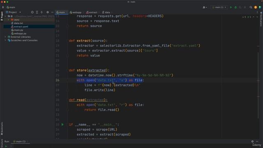
Task: Open Run panel gear settings
Action: pos(252,141)
